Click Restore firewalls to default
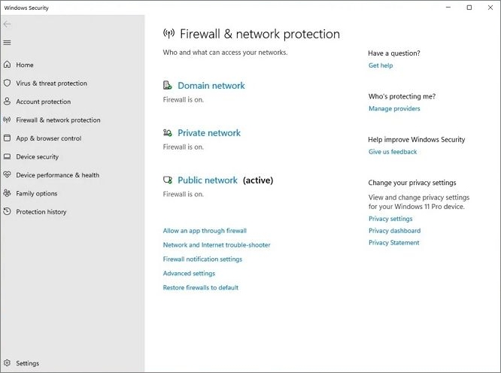Image resolution: width=501 pixels, height=373 pixels. (x=201, y=288)
